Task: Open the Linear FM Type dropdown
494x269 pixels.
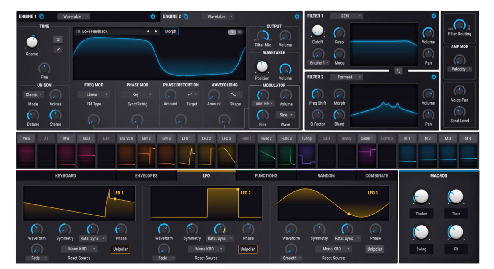Action: point(94,94)
